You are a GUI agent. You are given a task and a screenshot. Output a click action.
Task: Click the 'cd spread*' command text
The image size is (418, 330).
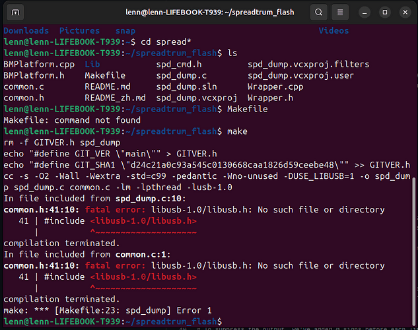click(166, 42)
